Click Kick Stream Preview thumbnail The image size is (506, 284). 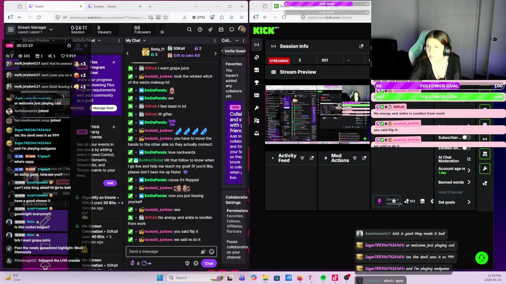(318, 115)
